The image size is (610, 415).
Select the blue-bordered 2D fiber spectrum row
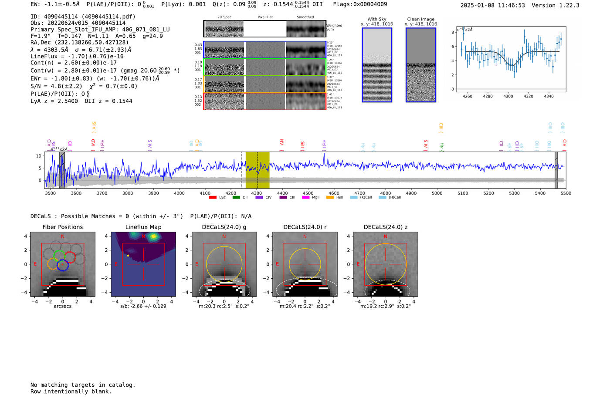(x=264, y=50)
